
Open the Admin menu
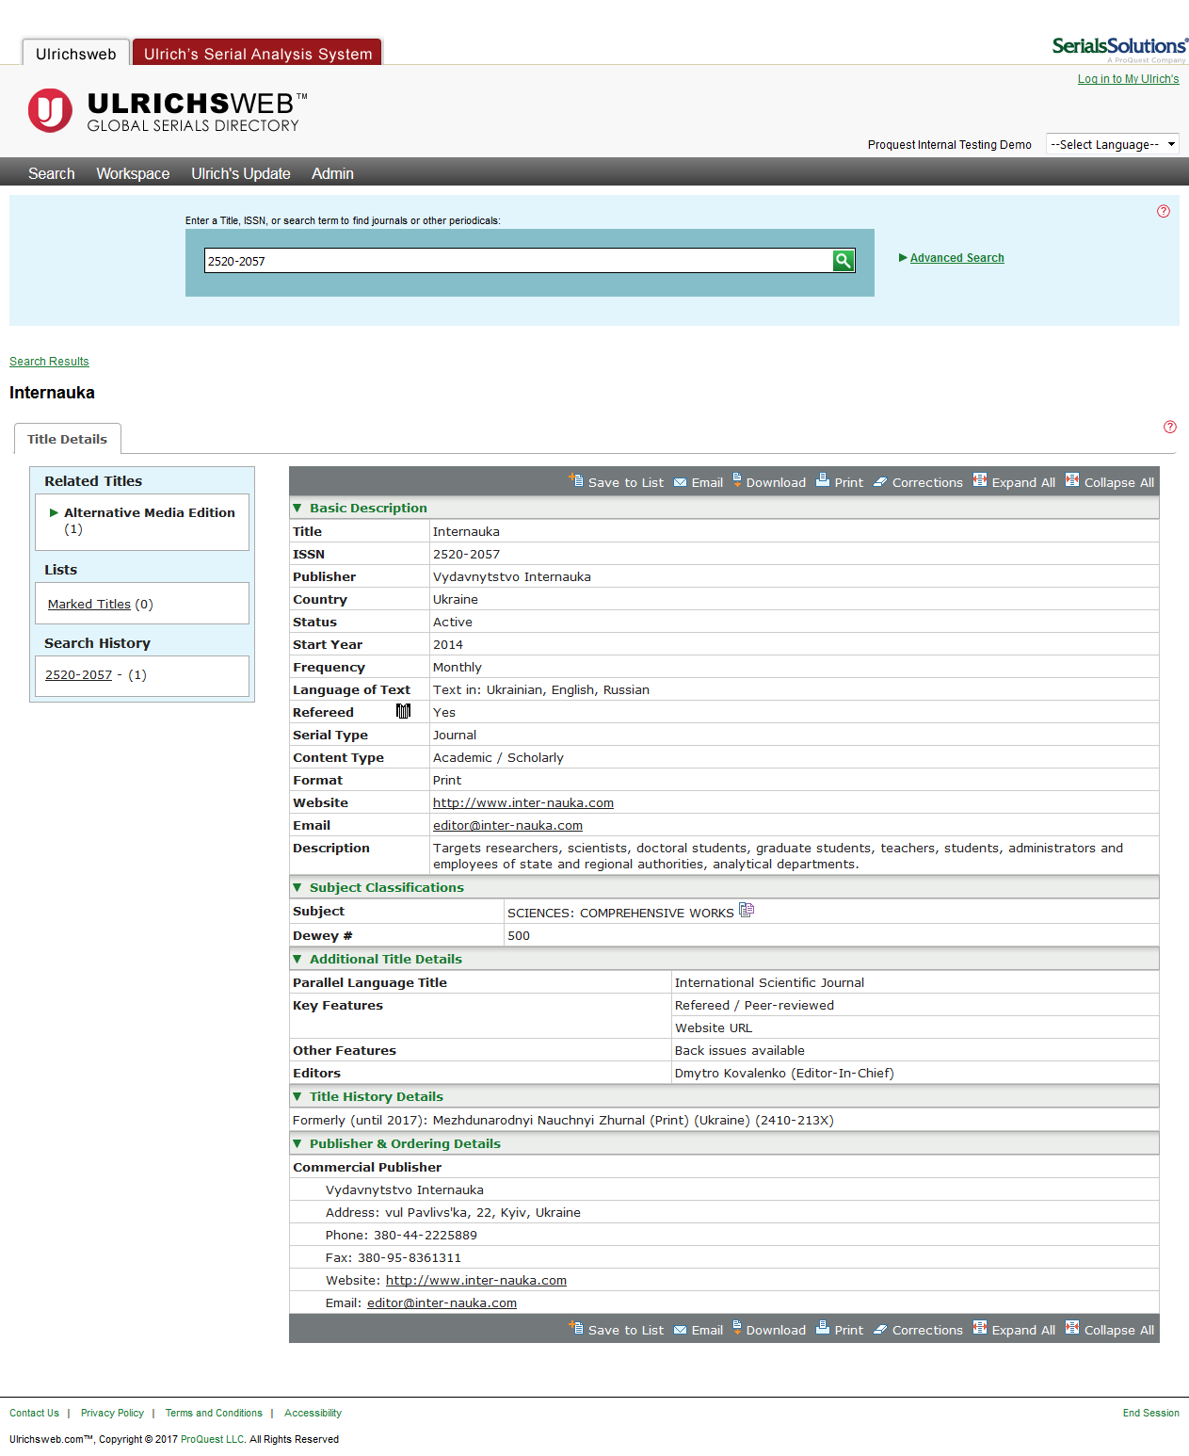click(333, 173)
